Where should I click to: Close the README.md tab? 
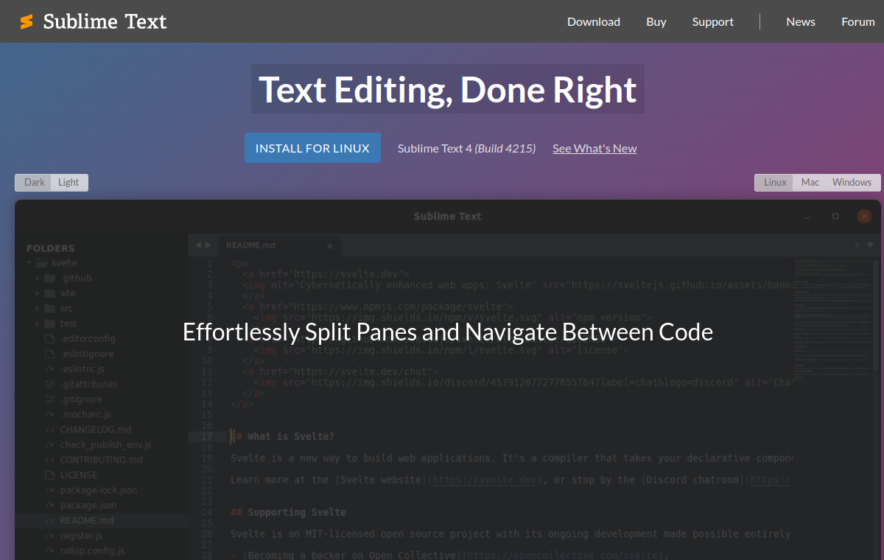[329, 246]
